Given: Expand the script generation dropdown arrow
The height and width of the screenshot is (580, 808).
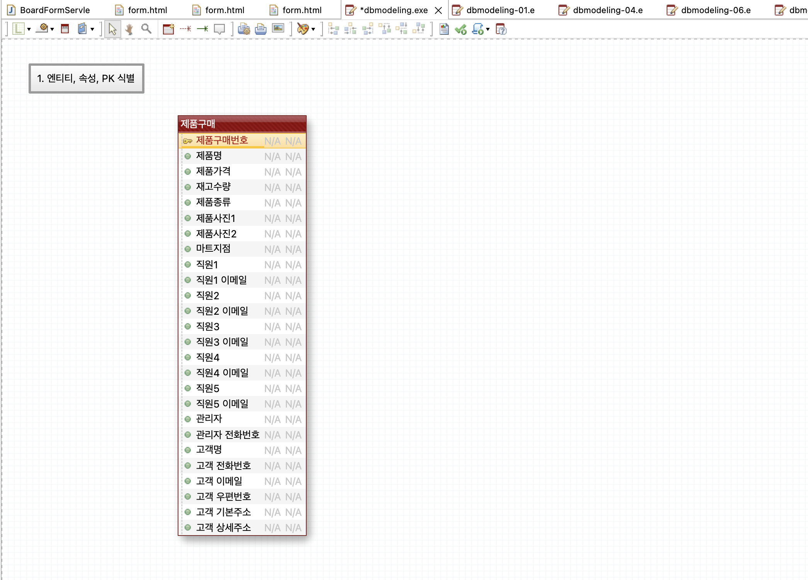Looking at the screenshot, I should click(x=488, y=29).
